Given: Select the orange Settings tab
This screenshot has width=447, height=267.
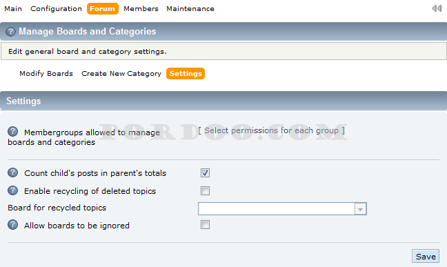Looking at the screenshot, I should [x=186, y=74].
